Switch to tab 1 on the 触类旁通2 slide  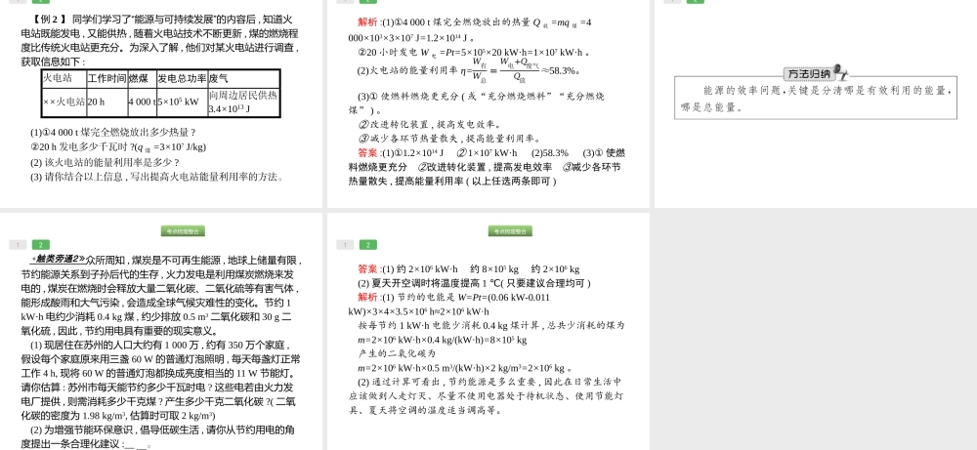coord(18,245)
